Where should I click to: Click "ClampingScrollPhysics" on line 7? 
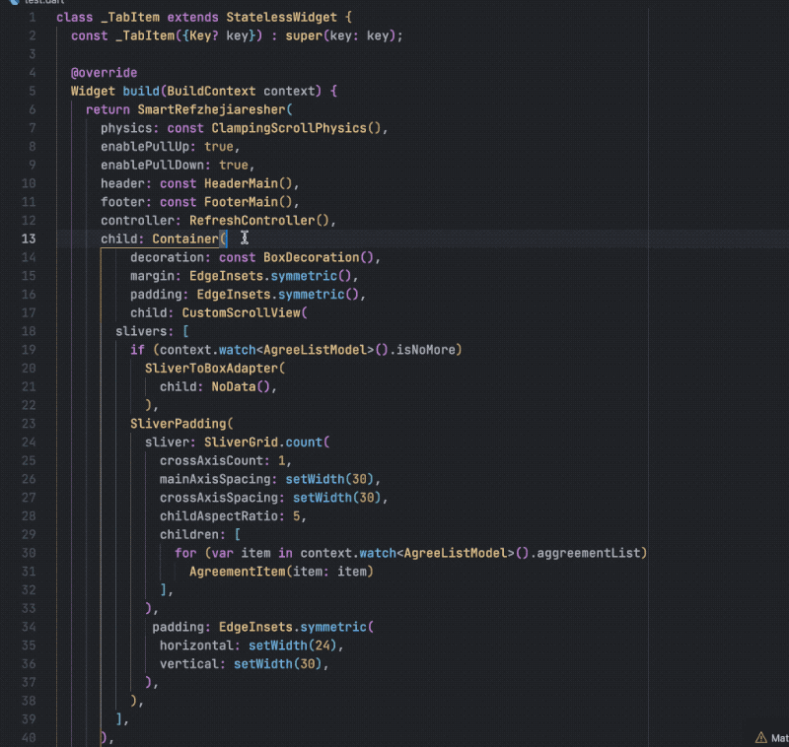(x=289, y=128)
